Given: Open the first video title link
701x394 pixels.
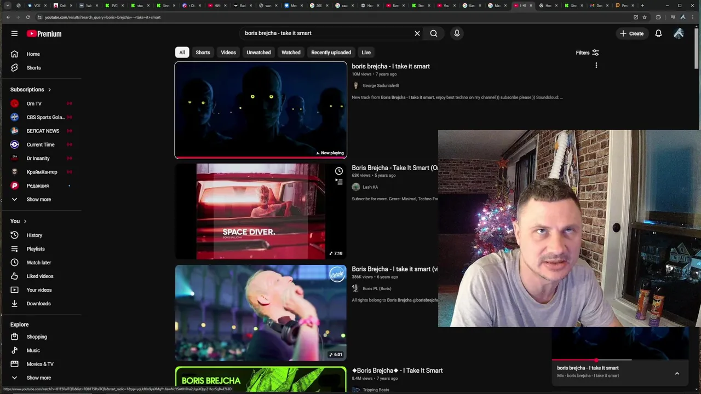Looking at the screenshot, I should (x=390, y=66).
